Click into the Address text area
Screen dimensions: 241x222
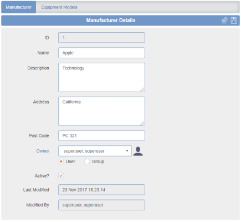click(101, 111)
